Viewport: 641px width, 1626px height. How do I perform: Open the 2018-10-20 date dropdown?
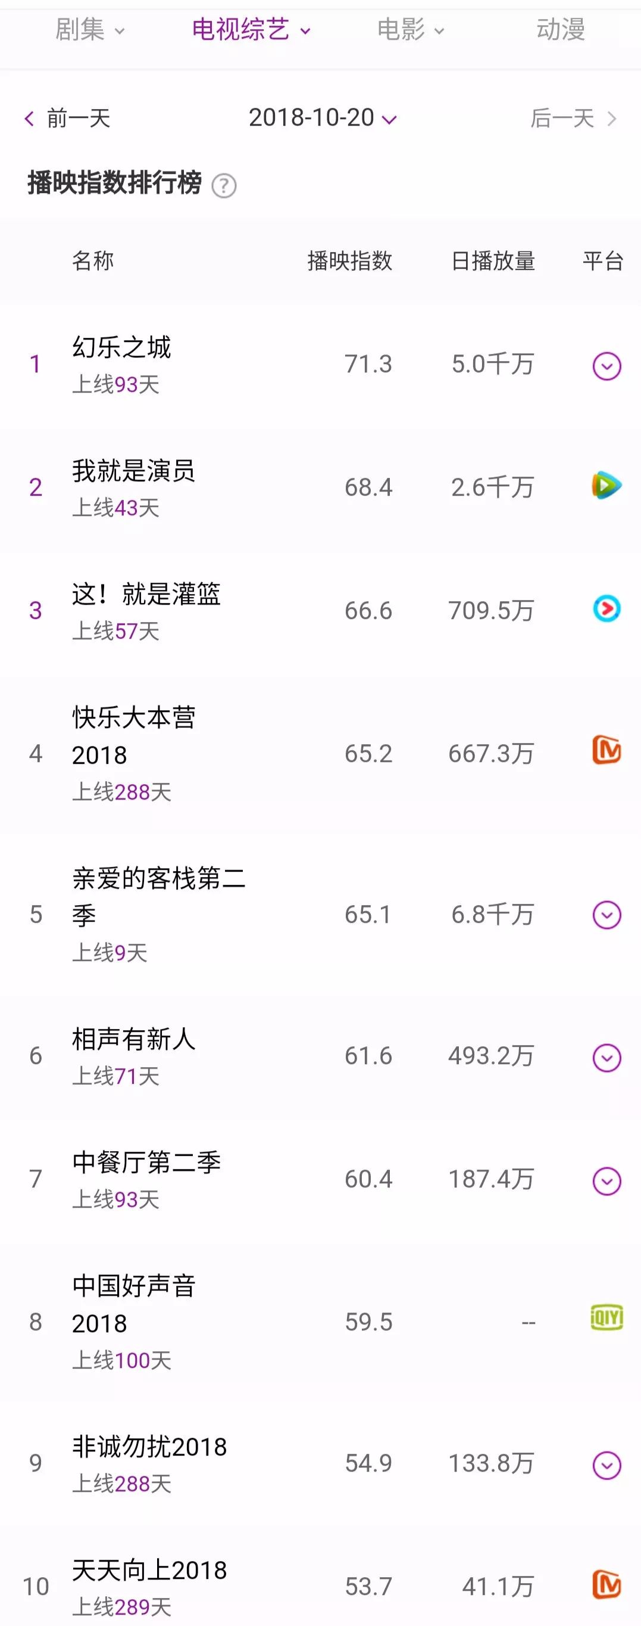[x=322, y=117]
